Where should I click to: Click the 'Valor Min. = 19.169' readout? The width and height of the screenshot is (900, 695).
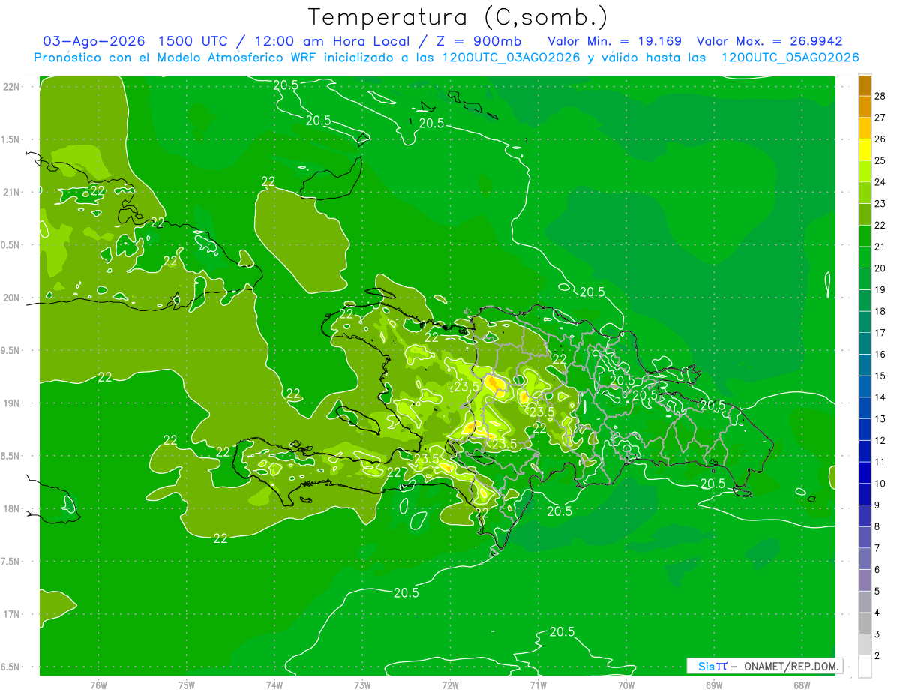pos(614,40)
